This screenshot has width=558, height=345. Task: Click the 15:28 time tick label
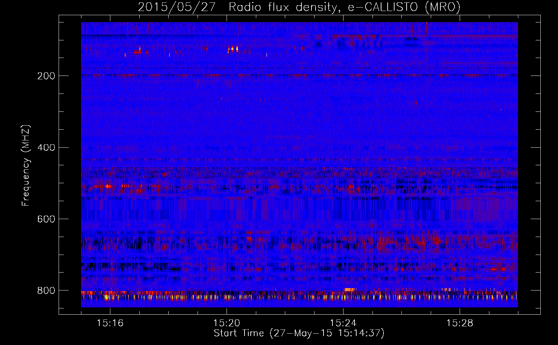point(460,323)
